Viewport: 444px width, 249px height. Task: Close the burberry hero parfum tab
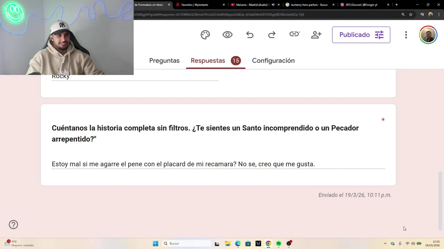point(333,5)
